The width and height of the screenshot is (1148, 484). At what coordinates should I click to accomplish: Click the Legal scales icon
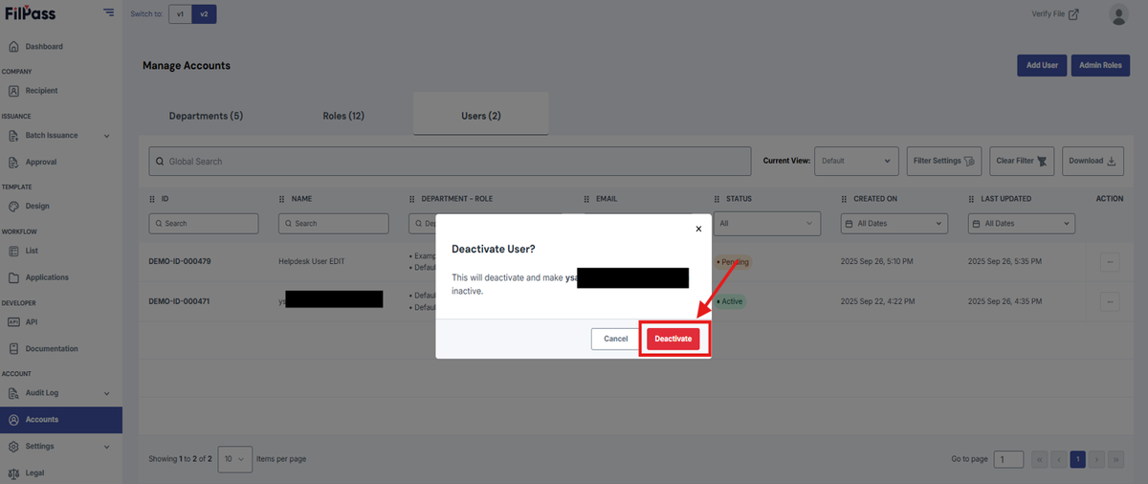point(14,473)
